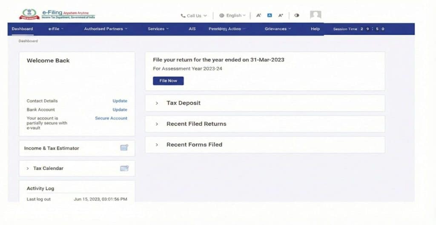
Task: Click the Tax Calendar icon
Action: coord(124,168)
